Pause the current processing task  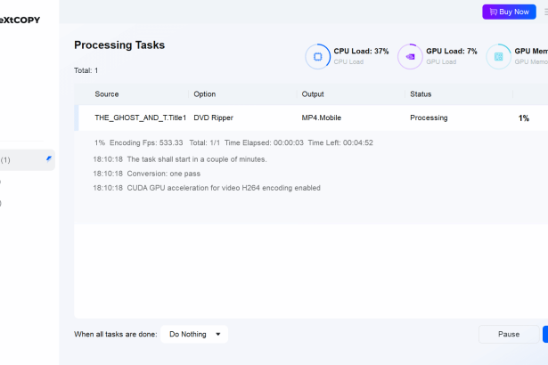pos(508,334)
